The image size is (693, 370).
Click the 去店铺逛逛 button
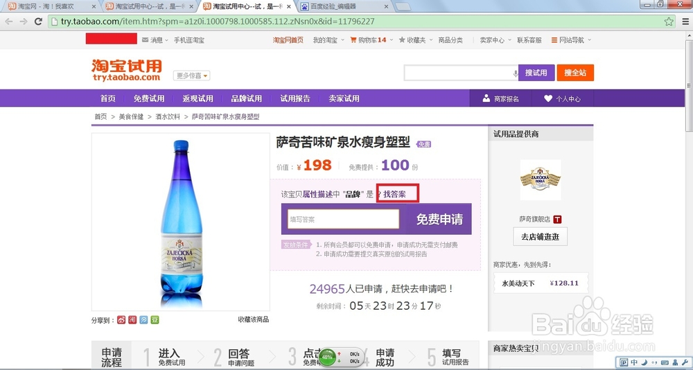tap(540, 236)
